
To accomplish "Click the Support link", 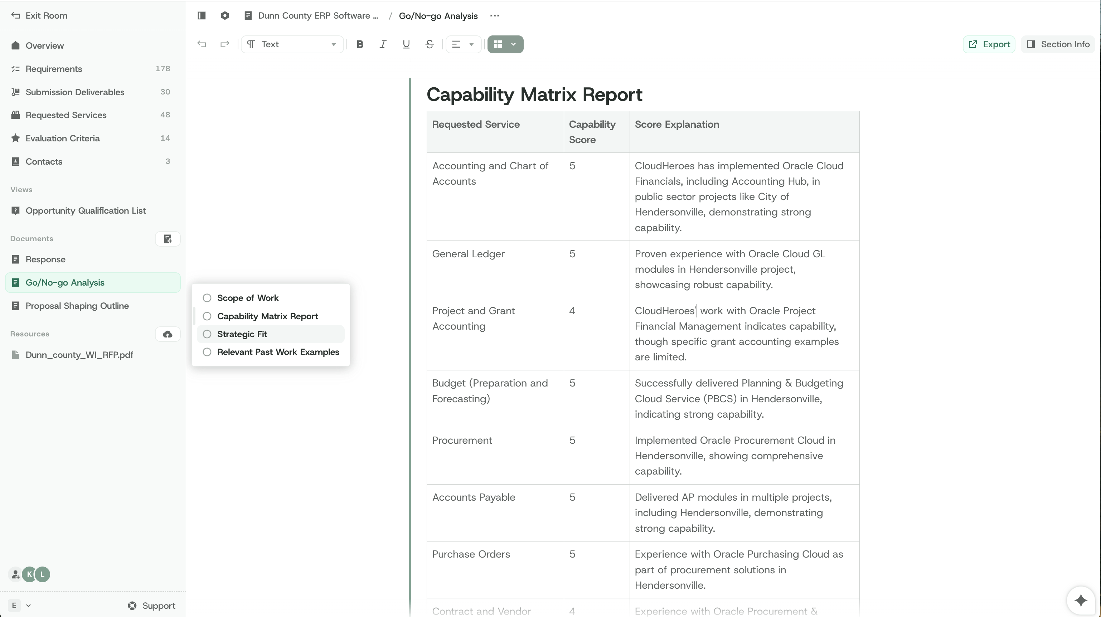I will pos(152,606).
